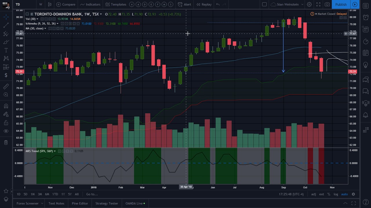Select the crosshair cursor tool
The width and height of the screenshot is (371, 208).
point(6,17)
